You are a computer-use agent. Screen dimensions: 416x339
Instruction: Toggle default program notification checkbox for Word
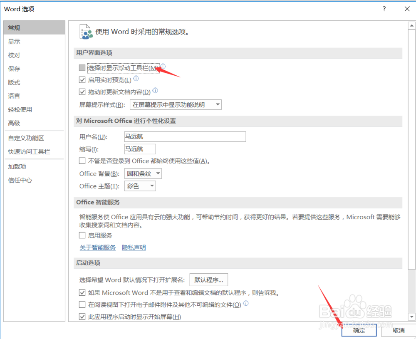(x=82, y=292)
